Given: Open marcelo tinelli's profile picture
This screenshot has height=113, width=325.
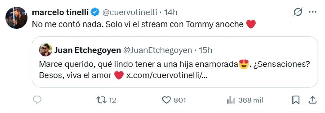Looking at the screenshot, I should pos(17,18).
